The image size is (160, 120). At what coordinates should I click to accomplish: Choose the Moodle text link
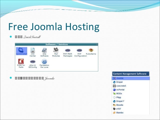120,105
